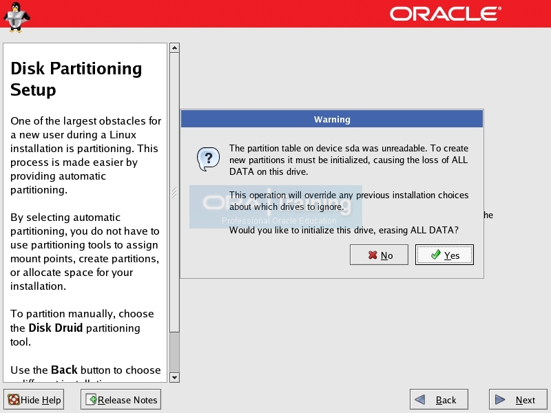This screenshot has width=551, height=413.
Task: Go Back to the previous screen
Action: [439, 400]
